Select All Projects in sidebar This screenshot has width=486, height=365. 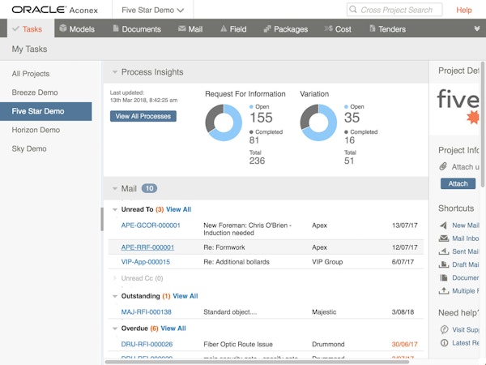(x=31, y=74)
